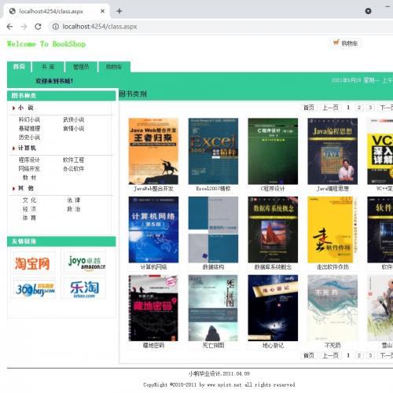Viewport: 393px width, 393px height.
Task: Go to 首页 in top pagination
Action: 308,108
